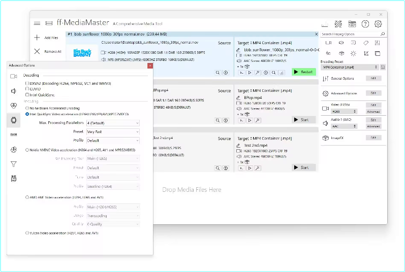The height and width of the screenshot is (272, 405).
Task: Check the CUVID decoding option
Action: [x=27, y=89]
